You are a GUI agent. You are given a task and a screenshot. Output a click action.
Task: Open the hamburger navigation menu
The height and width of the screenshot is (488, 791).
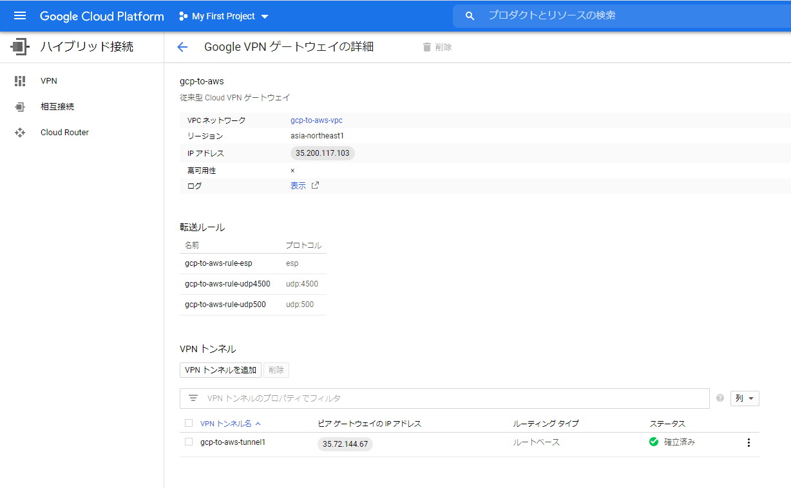click(x=20, y=16)
